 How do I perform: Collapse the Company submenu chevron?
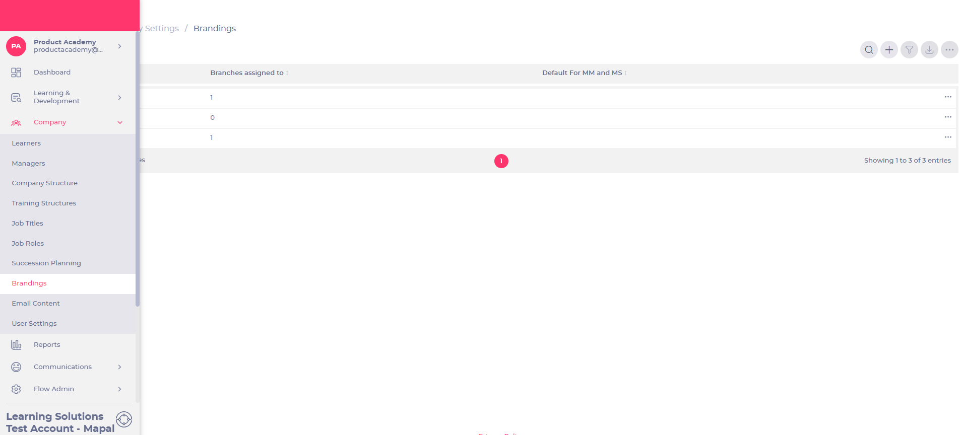(120, 122)
